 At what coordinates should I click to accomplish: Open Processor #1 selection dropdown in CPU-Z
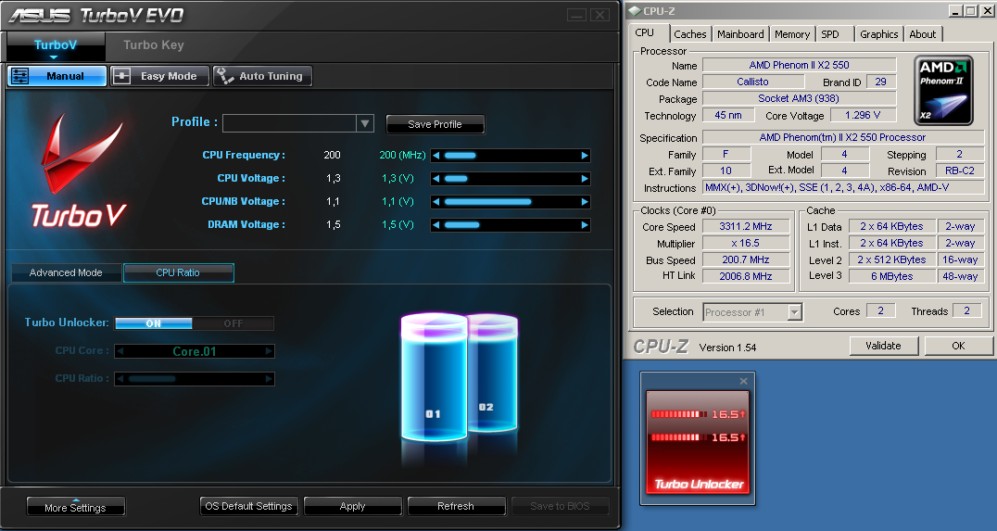794,312
